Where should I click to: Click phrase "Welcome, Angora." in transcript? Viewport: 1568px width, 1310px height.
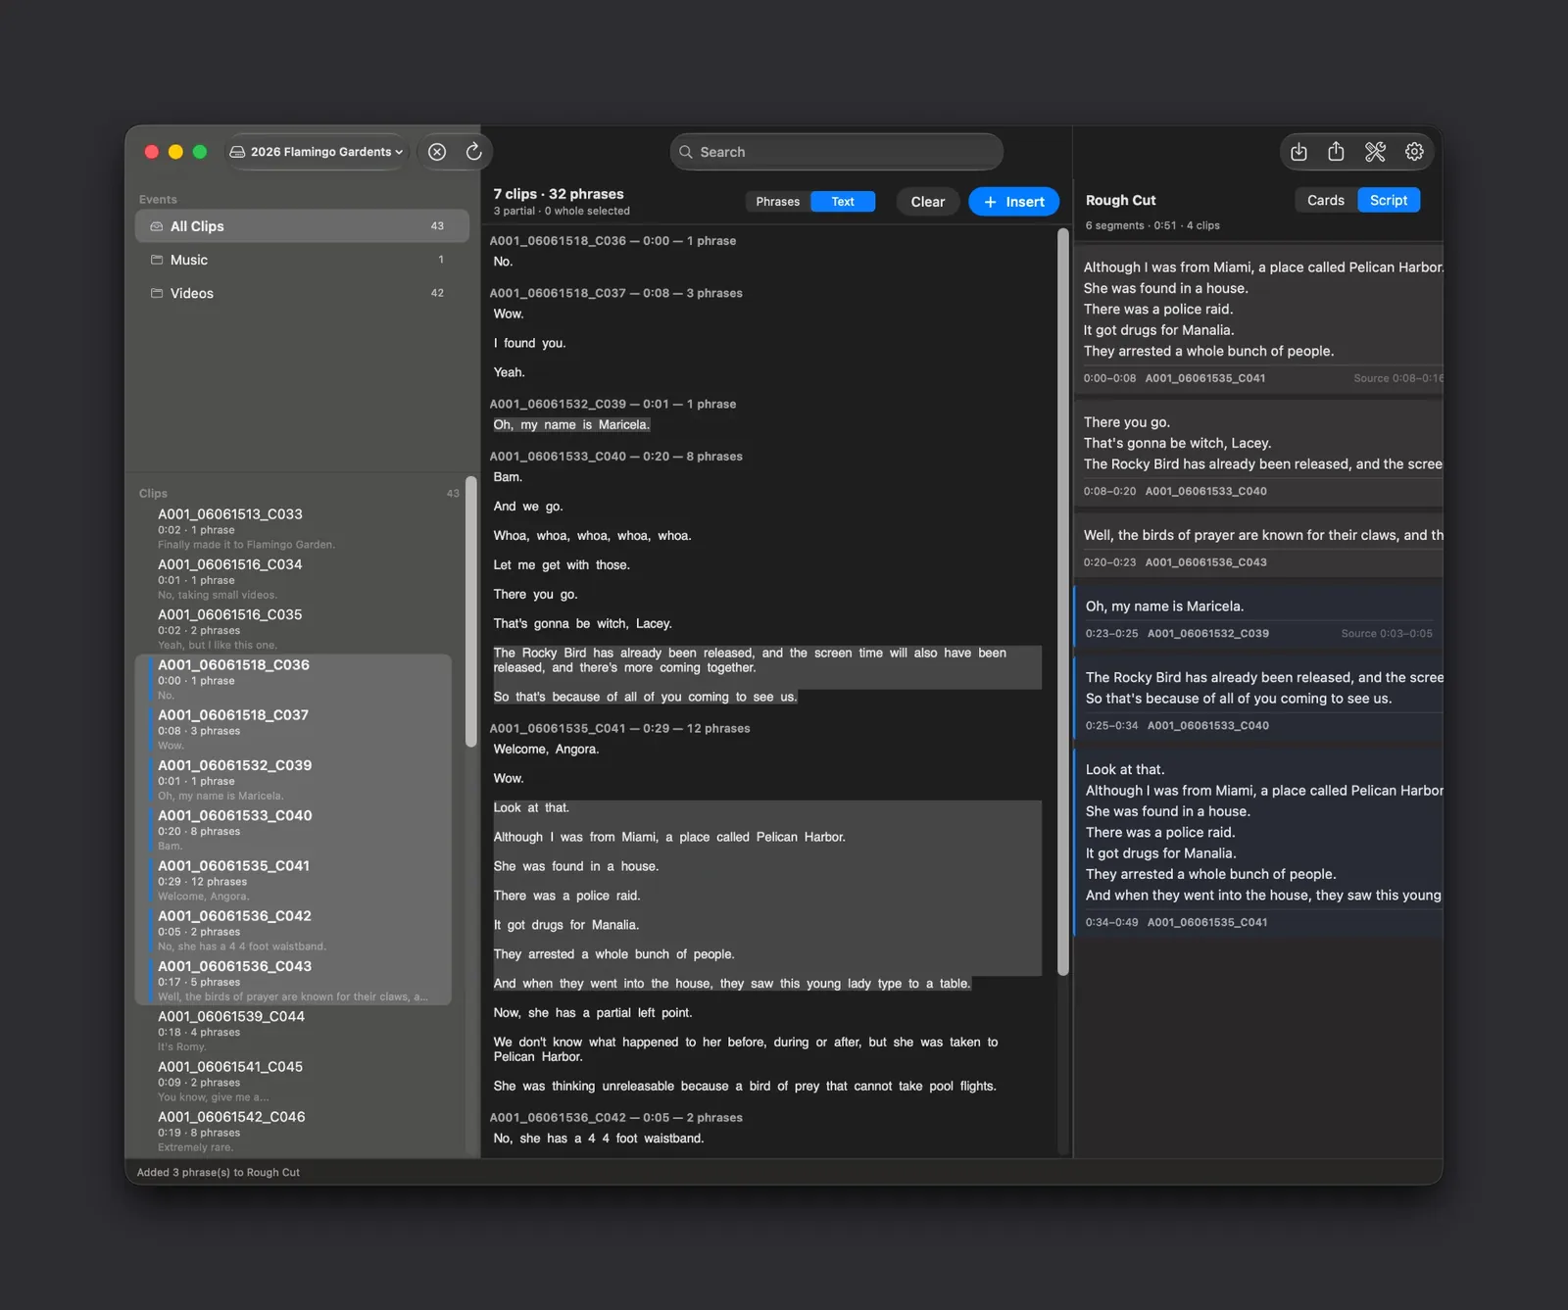coord(546,749)
